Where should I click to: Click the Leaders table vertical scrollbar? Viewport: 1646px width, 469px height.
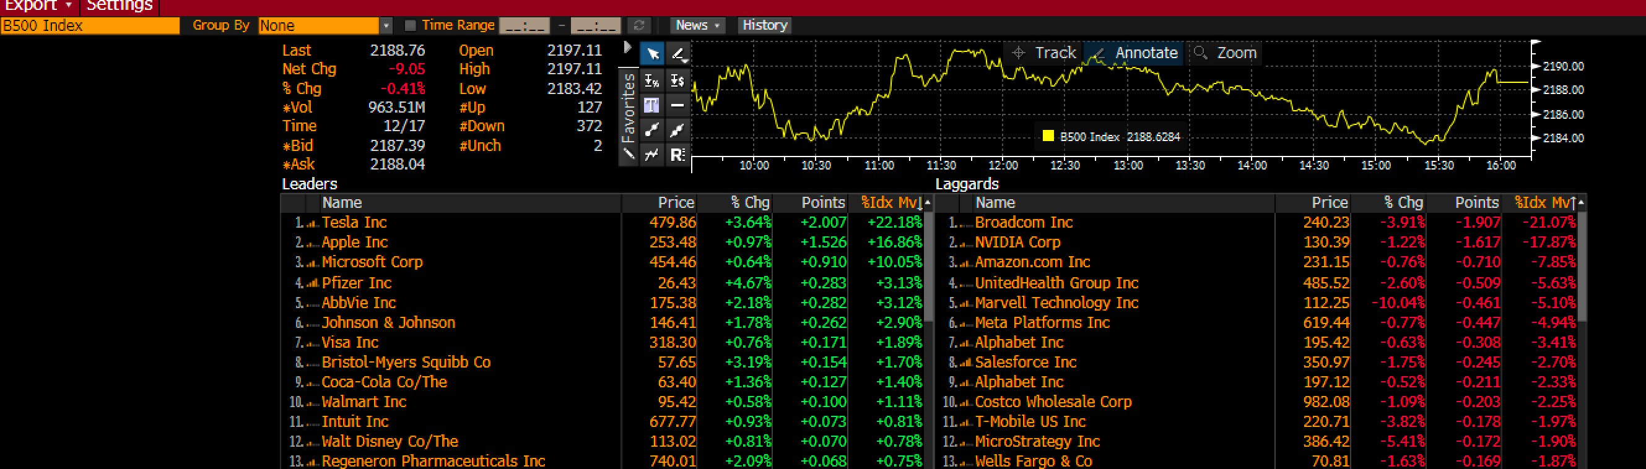(x=928, y=268)
